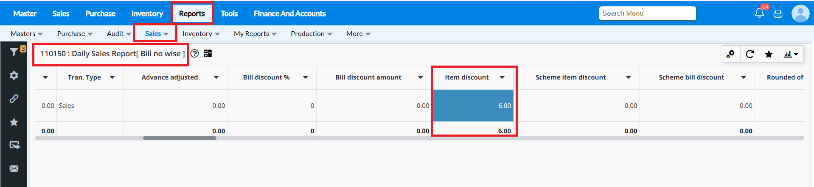Open the Finance And Accounts menu
This screenshot has width=814, height=187.
(289, 14)
